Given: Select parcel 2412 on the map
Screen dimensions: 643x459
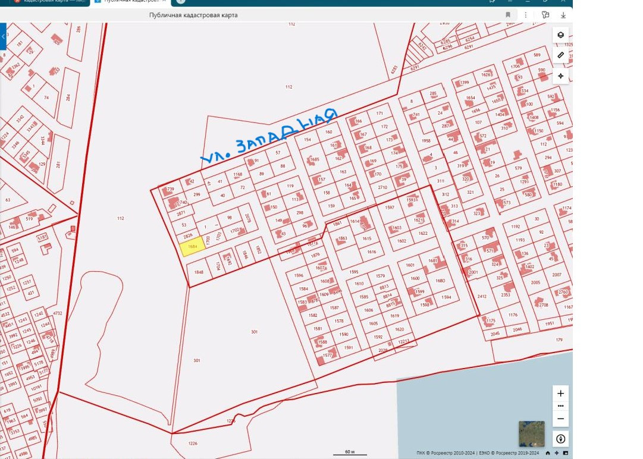Looking at the screenshot, I should click(x=482, y=296).
